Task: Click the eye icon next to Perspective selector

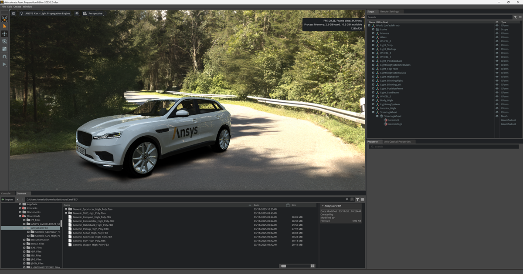Action: 77,13
